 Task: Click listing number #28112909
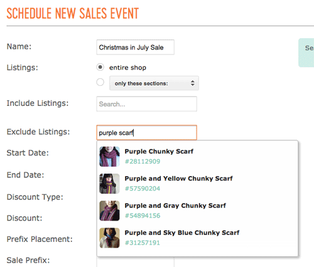point(143,162)
